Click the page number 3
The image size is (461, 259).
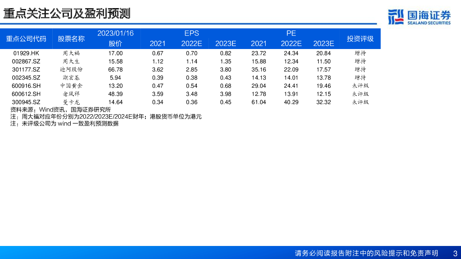click(x=455, y=254)
